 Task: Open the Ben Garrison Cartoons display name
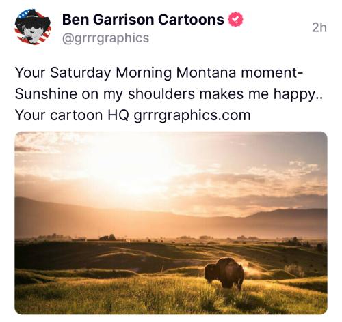point(143,20)
